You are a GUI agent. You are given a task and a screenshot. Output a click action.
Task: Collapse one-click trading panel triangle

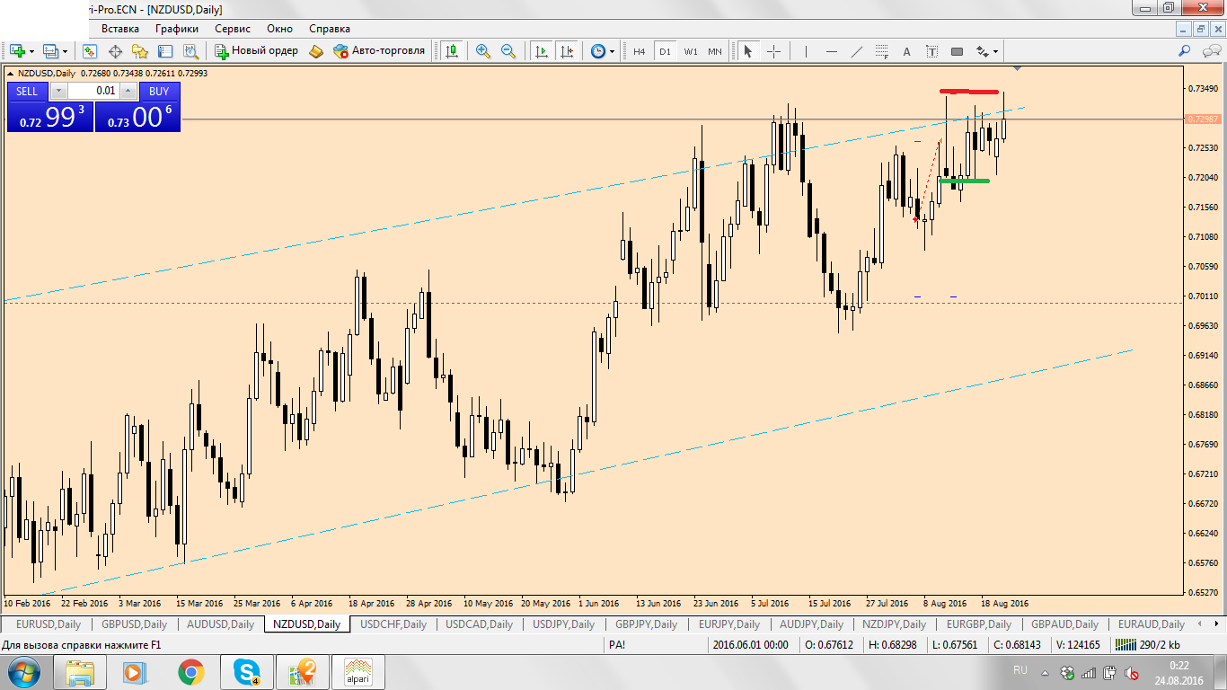10,73
